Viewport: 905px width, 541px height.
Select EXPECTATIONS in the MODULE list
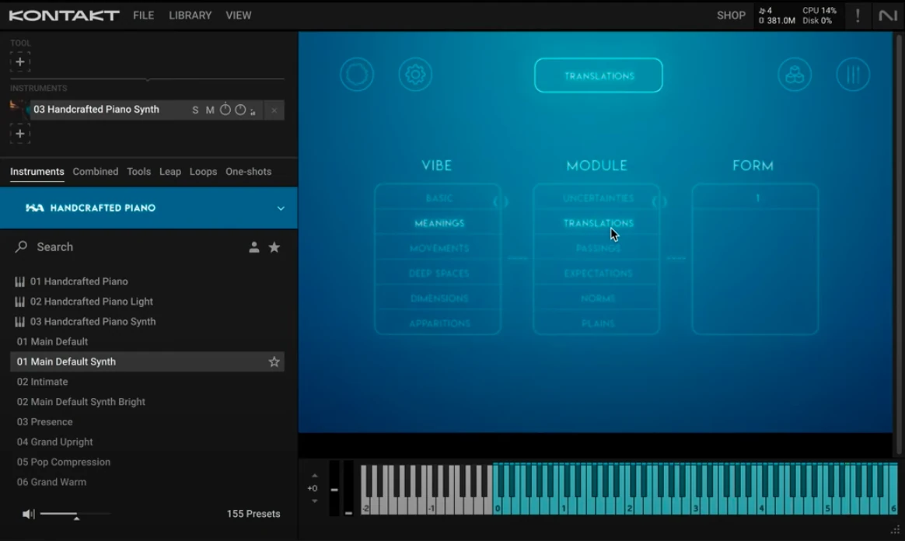click(598, 274)
